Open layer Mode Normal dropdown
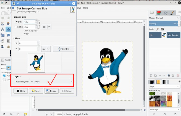Viewport: 181px width, 116px height. pyautogui.click(x=167, y=18)
